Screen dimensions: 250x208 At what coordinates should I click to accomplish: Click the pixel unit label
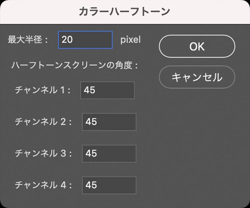(x=130, y=40)
